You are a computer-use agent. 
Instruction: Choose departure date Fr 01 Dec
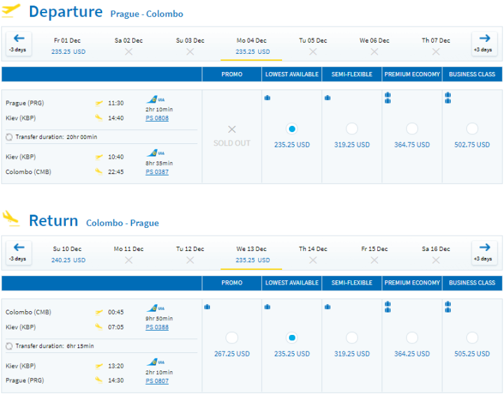(66, 45)
